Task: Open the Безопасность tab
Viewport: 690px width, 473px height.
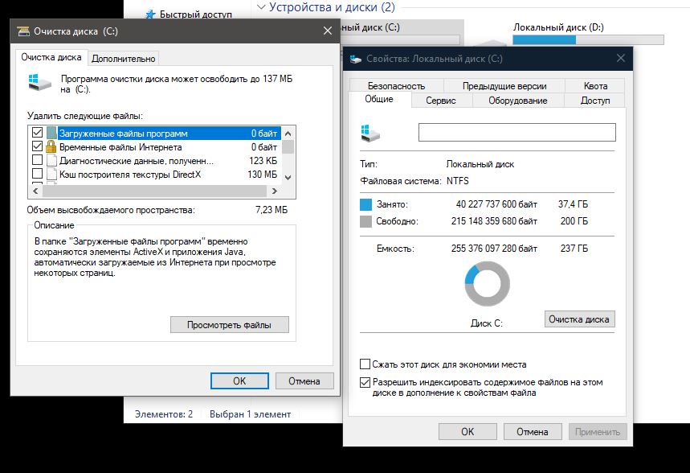Action: 395,86
